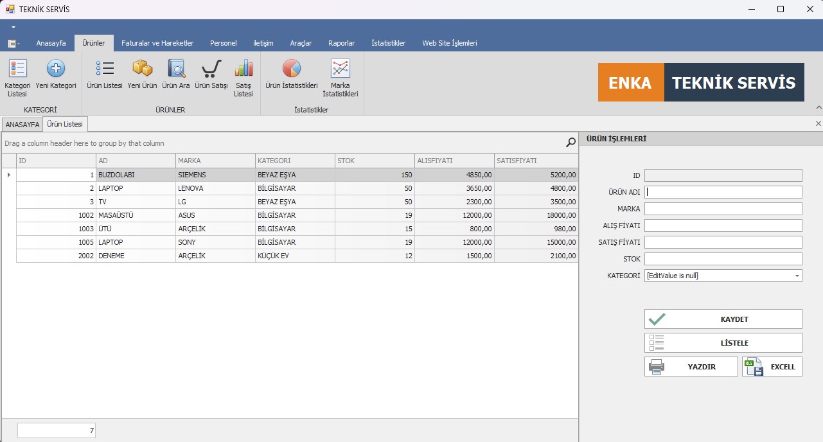Expand the KATEGORI dropdown combo box

(x=797, y=276)
